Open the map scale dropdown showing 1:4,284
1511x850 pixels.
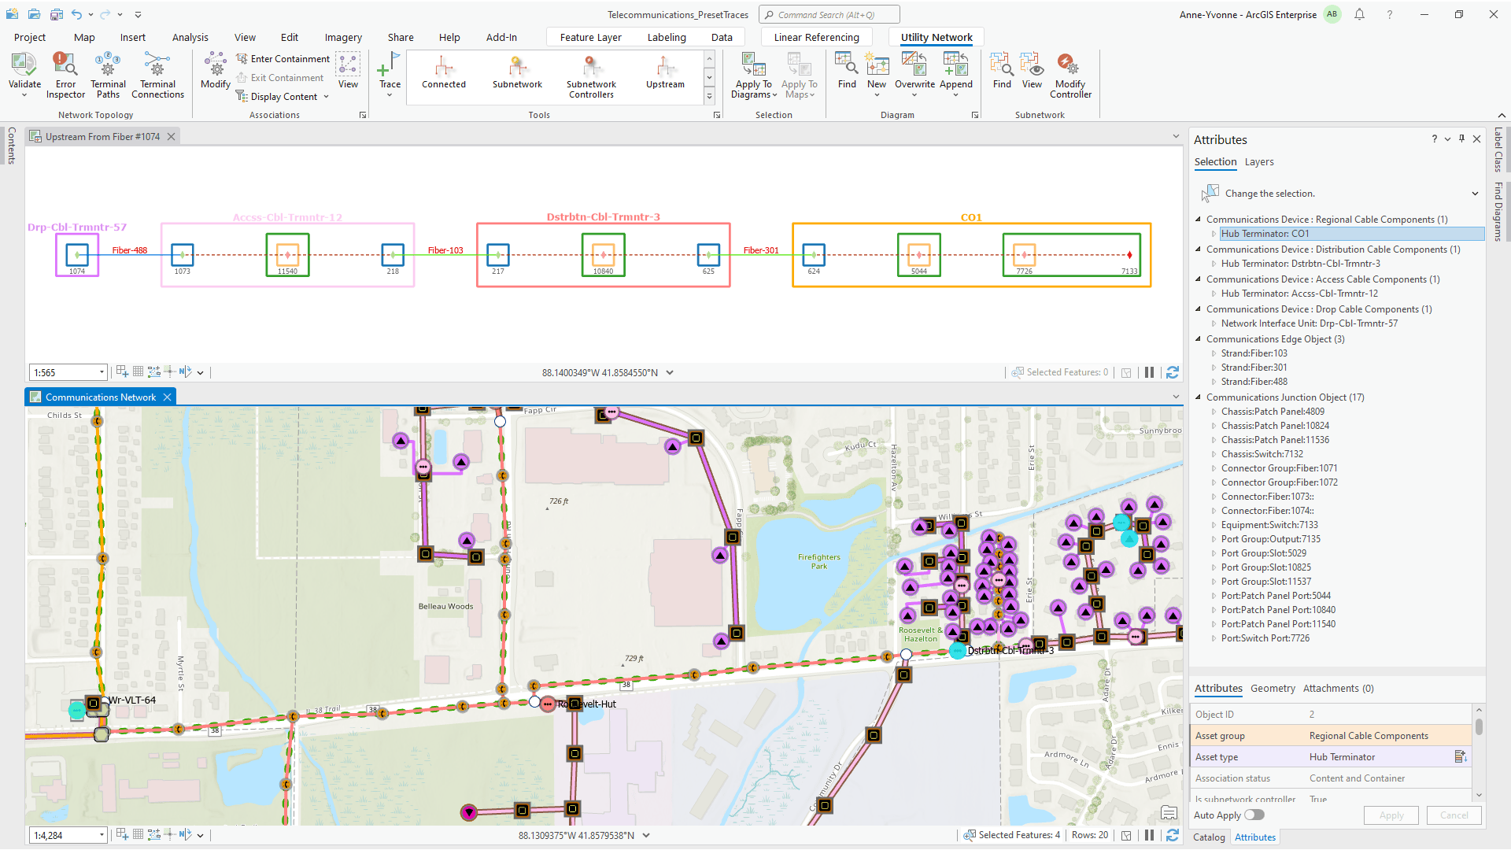coord(101,834)
